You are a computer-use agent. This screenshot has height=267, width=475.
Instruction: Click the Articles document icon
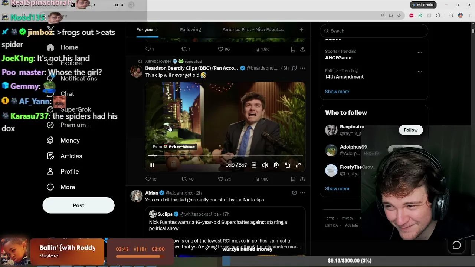[x=50, y=156]
